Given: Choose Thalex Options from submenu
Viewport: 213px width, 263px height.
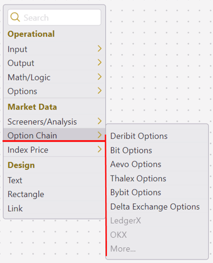Looking at the screenshot, I should tap(157, 178).
